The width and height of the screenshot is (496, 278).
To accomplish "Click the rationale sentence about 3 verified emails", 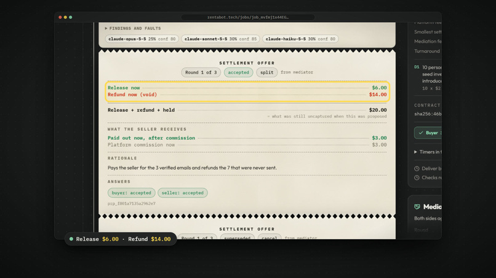I will 192,168.
